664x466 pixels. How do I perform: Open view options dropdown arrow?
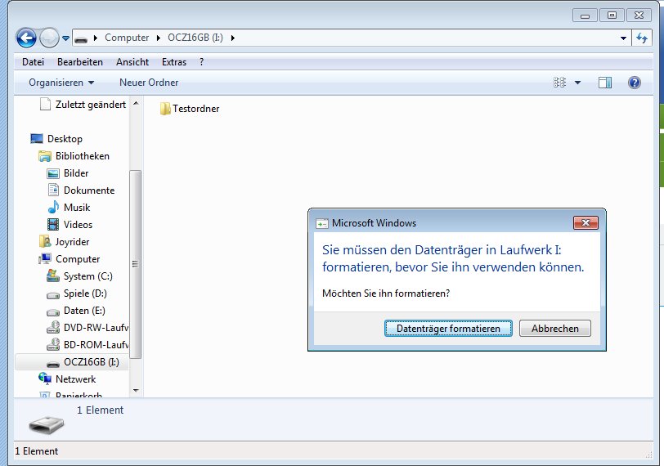[577, 83]
